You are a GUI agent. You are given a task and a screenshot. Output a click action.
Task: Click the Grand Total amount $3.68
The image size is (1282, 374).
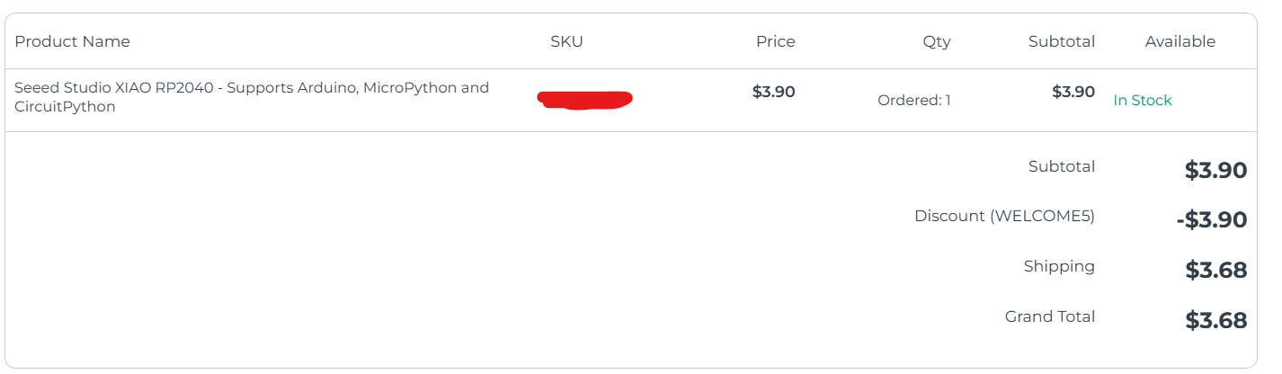[1215, 320]
